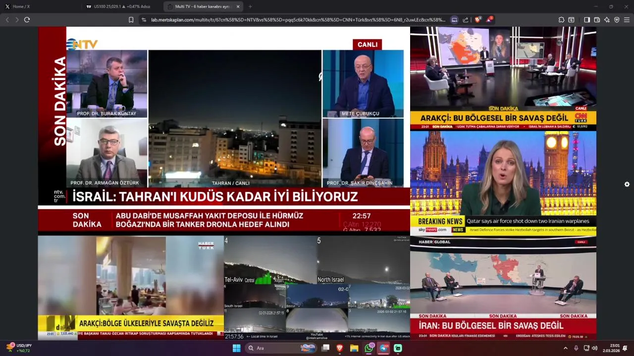Screen dimensions: 634x356
Task: Open the browser hamburger menu
Action: 627,20
